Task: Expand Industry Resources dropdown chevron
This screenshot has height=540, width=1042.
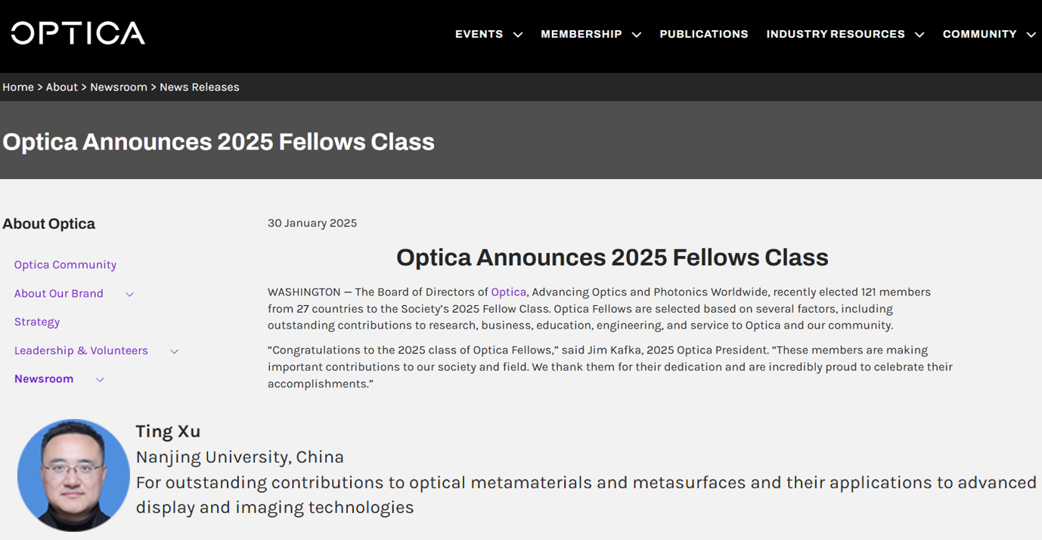Action: coord(920,35)
